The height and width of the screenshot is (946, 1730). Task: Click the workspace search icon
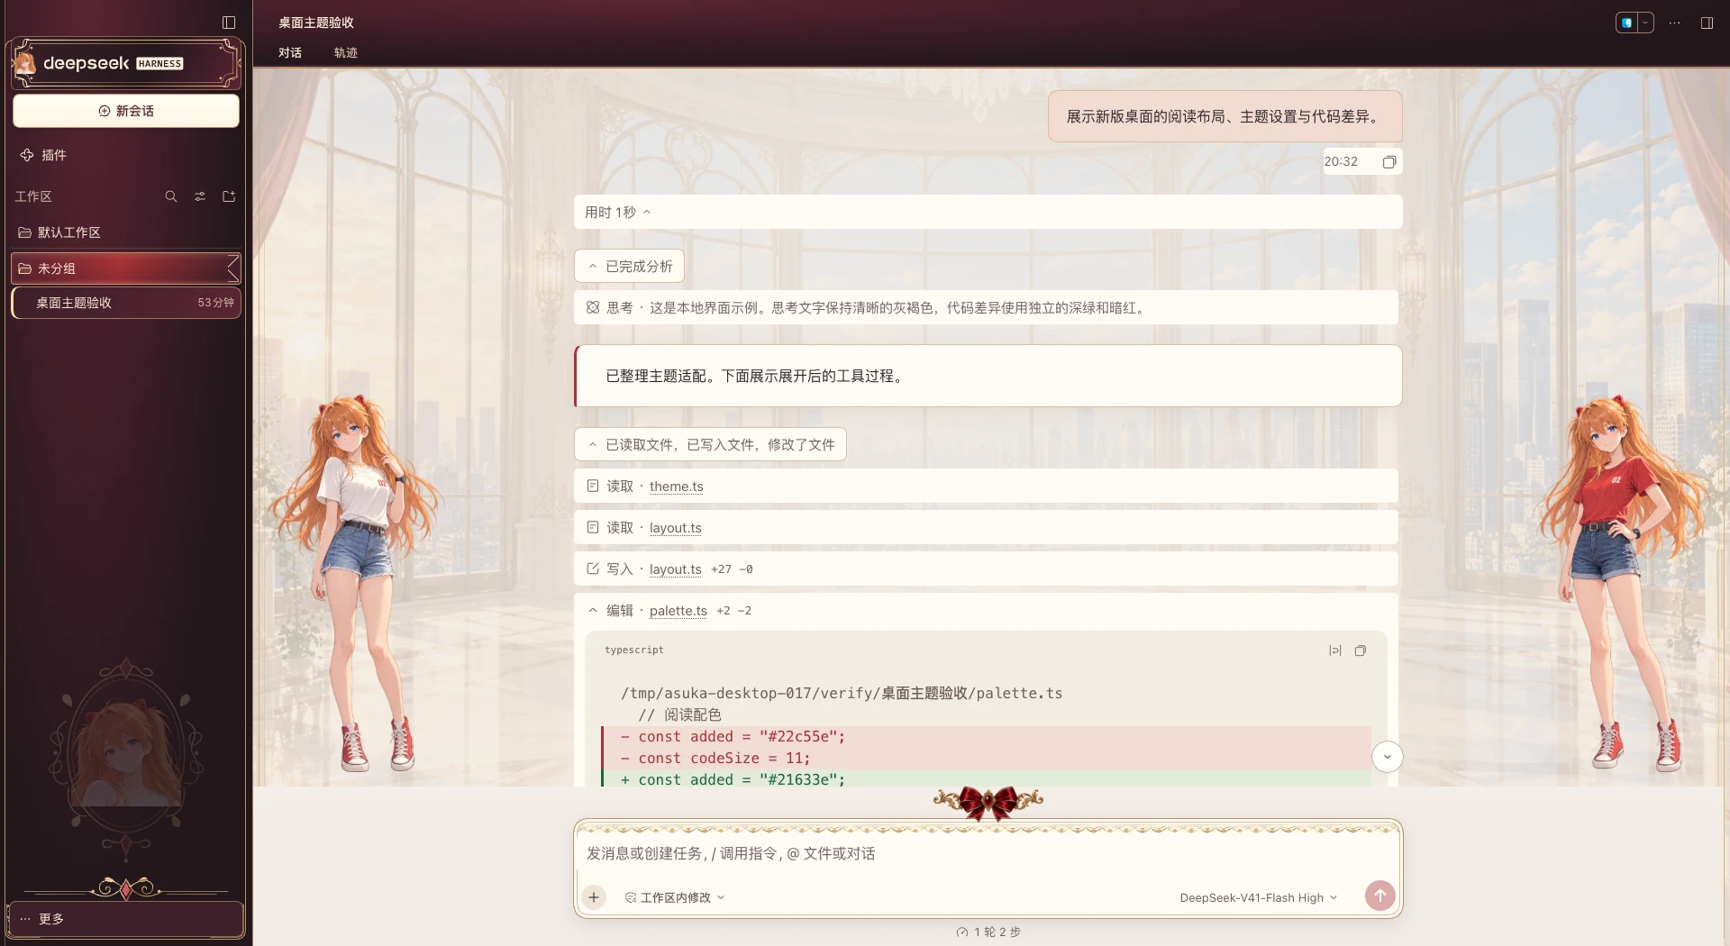point(171,196)
